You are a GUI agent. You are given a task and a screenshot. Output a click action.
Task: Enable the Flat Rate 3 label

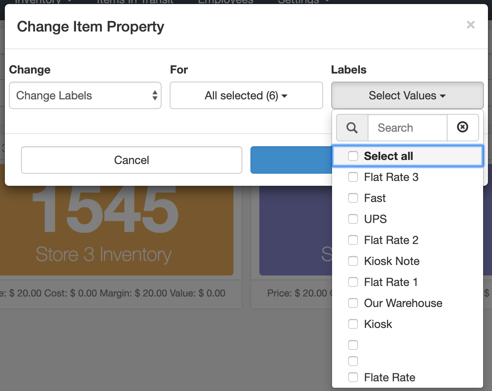click(x=353, y=177)
